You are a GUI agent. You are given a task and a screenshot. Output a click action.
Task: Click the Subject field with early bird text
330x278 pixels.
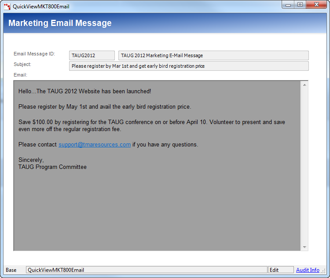189,66
